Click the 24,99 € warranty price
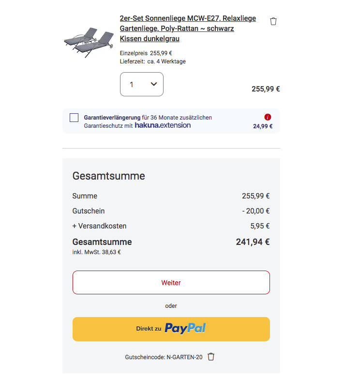The width and height of the screenshot is (344, 380). (263, 126)
